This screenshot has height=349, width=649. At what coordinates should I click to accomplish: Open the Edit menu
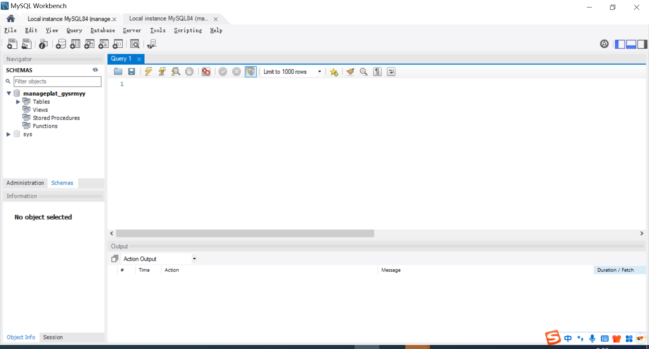click(31, 30)
